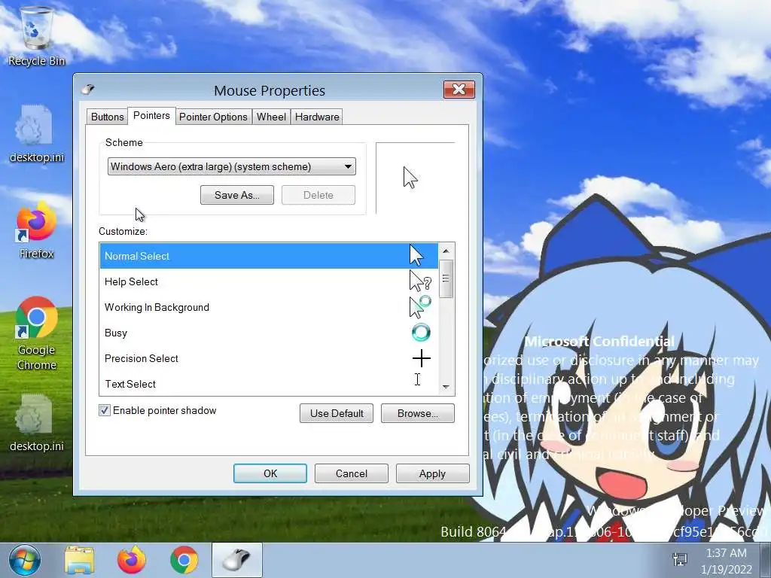Open the Hardware tab

click(x=317, y=117)
